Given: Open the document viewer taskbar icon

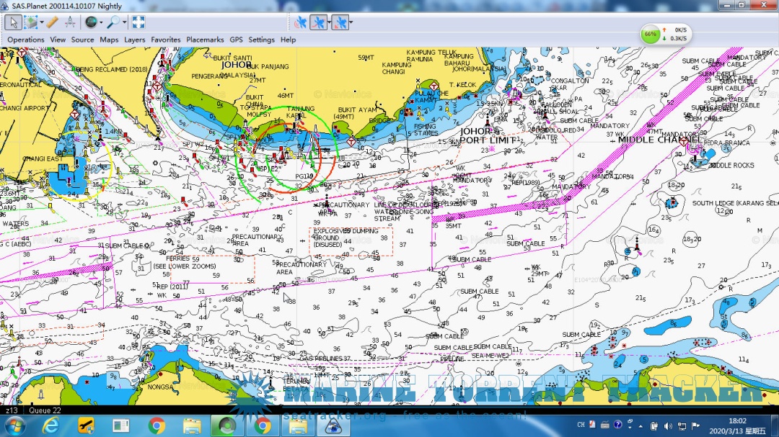Looking at the screenshot, I should (120, 425).
